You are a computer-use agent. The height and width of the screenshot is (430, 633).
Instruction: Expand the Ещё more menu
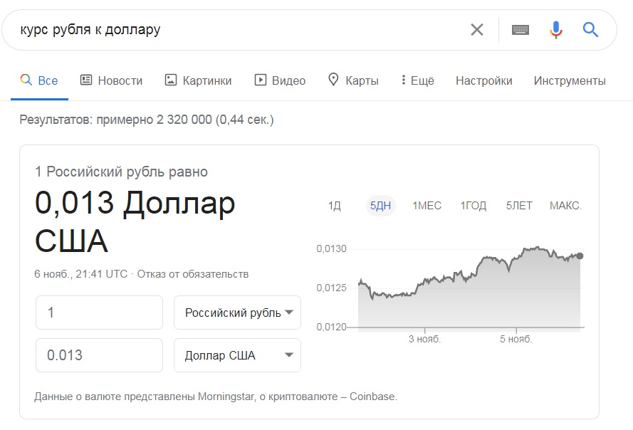[x=417, y=80]
